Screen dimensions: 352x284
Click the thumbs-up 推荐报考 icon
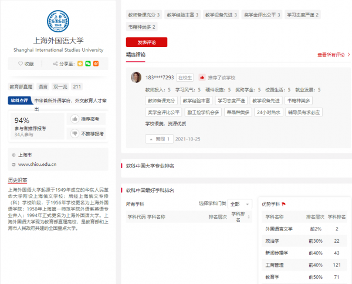[x=75, y=119]
